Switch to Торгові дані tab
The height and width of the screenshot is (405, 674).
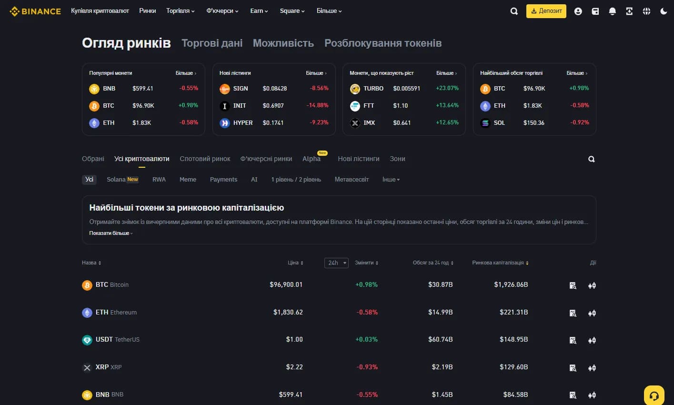[212, 43]
